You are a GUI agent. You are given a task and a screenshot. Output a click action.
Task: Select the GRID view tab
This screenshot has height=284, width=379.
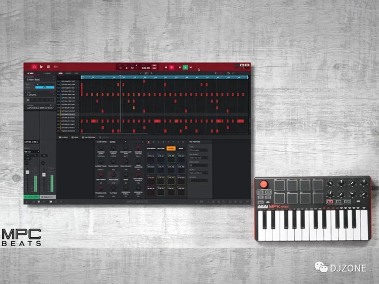(x=60, y=73)
